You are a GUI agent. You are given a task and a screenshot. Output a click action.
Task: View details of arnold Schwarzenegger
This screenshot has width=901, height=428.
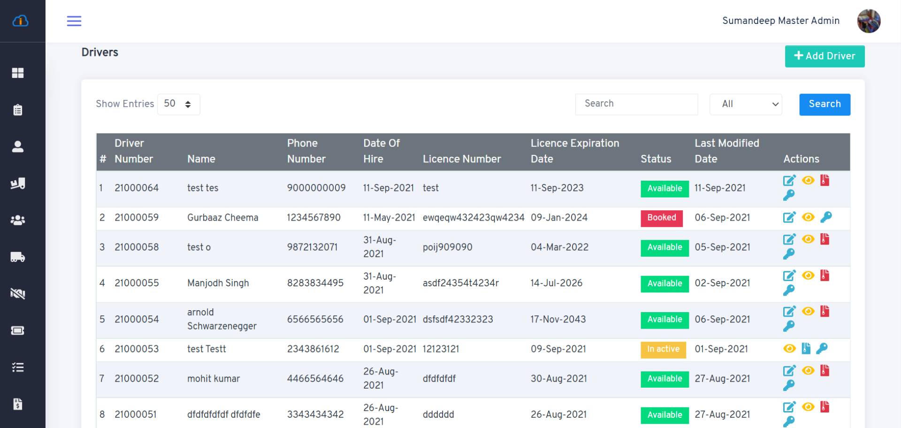click(808, 311)
